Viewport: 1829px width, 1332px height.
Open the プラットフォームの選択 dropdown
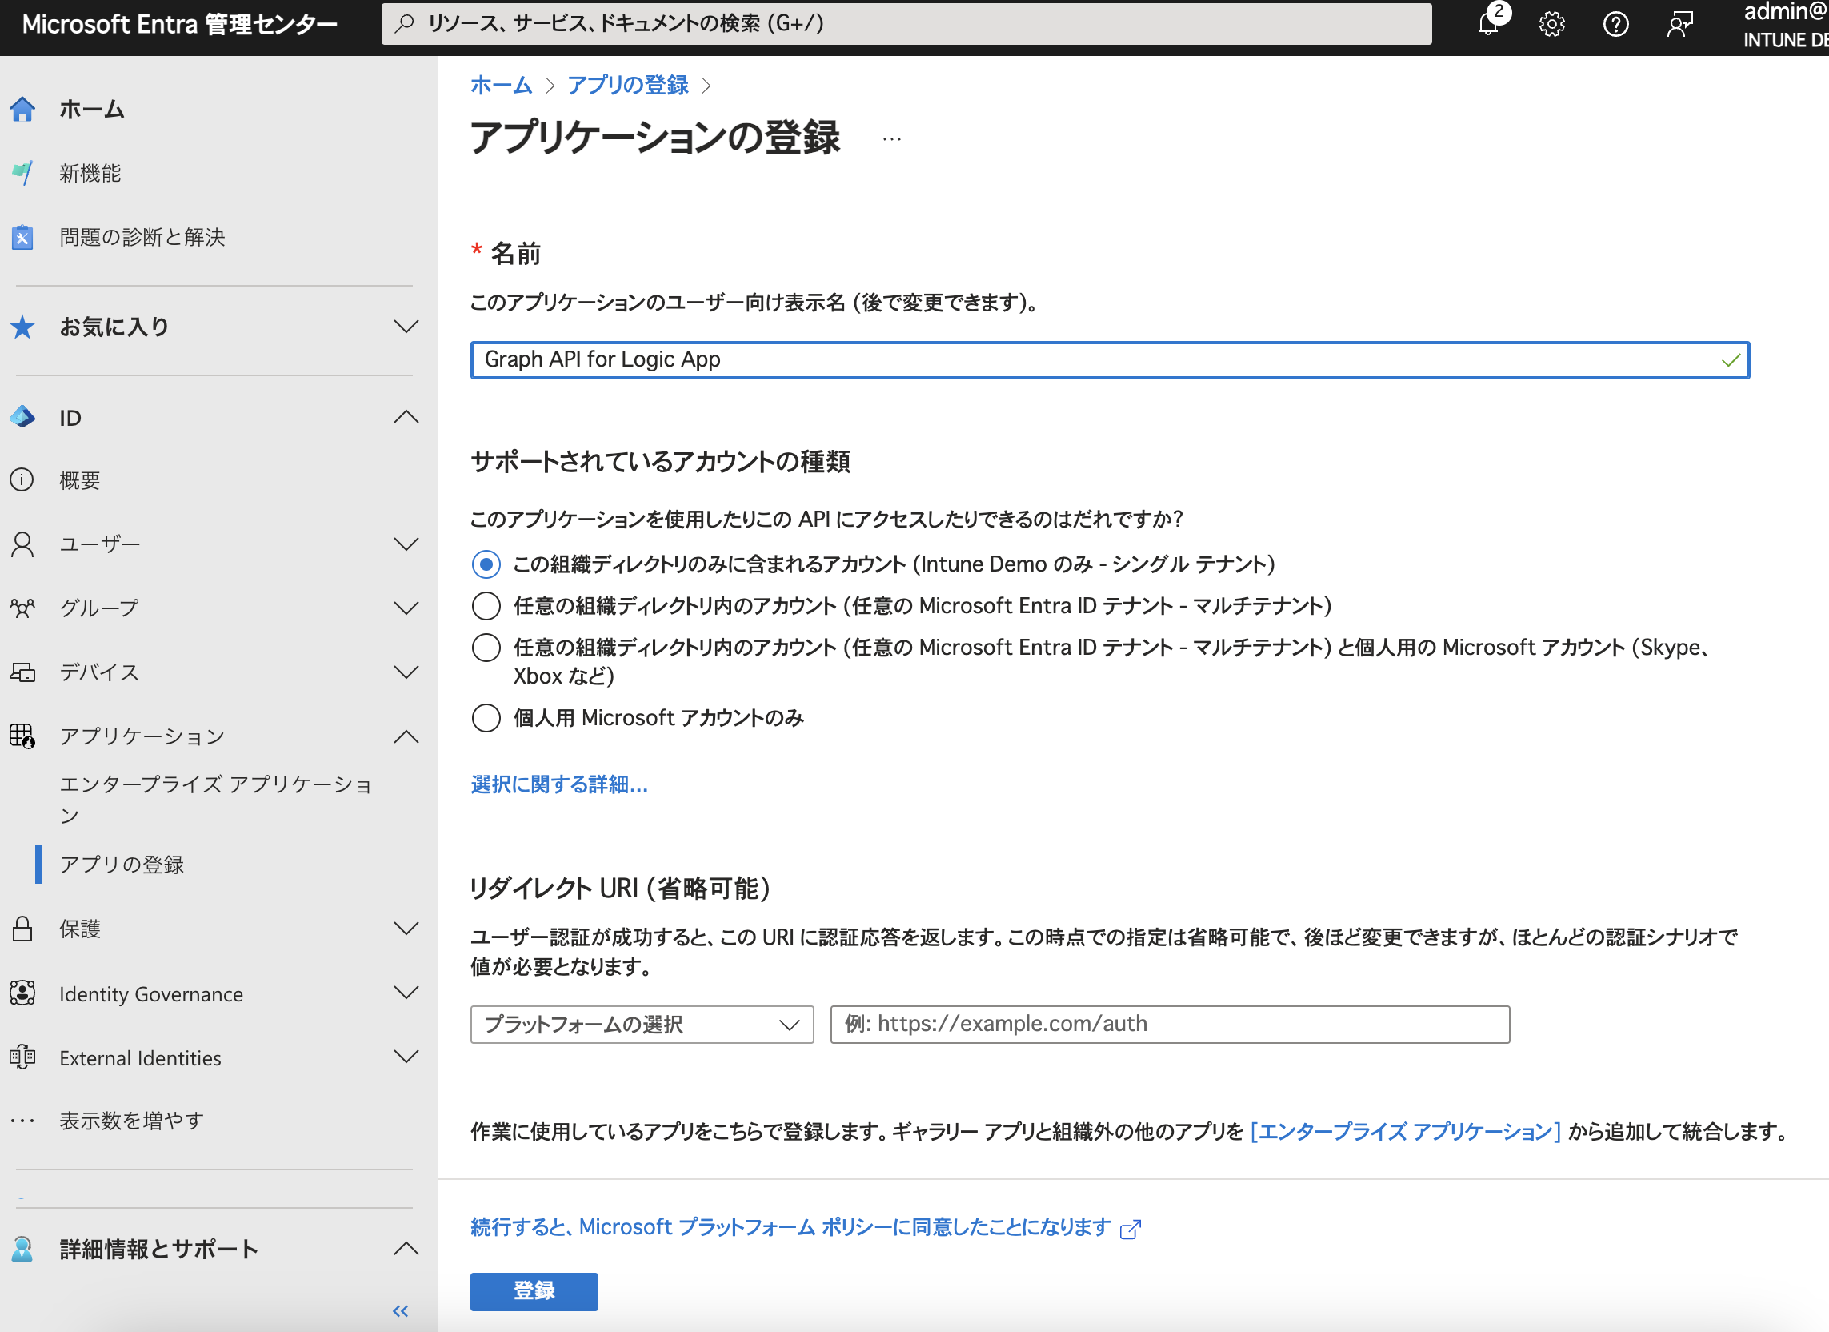click(641, 1025)
